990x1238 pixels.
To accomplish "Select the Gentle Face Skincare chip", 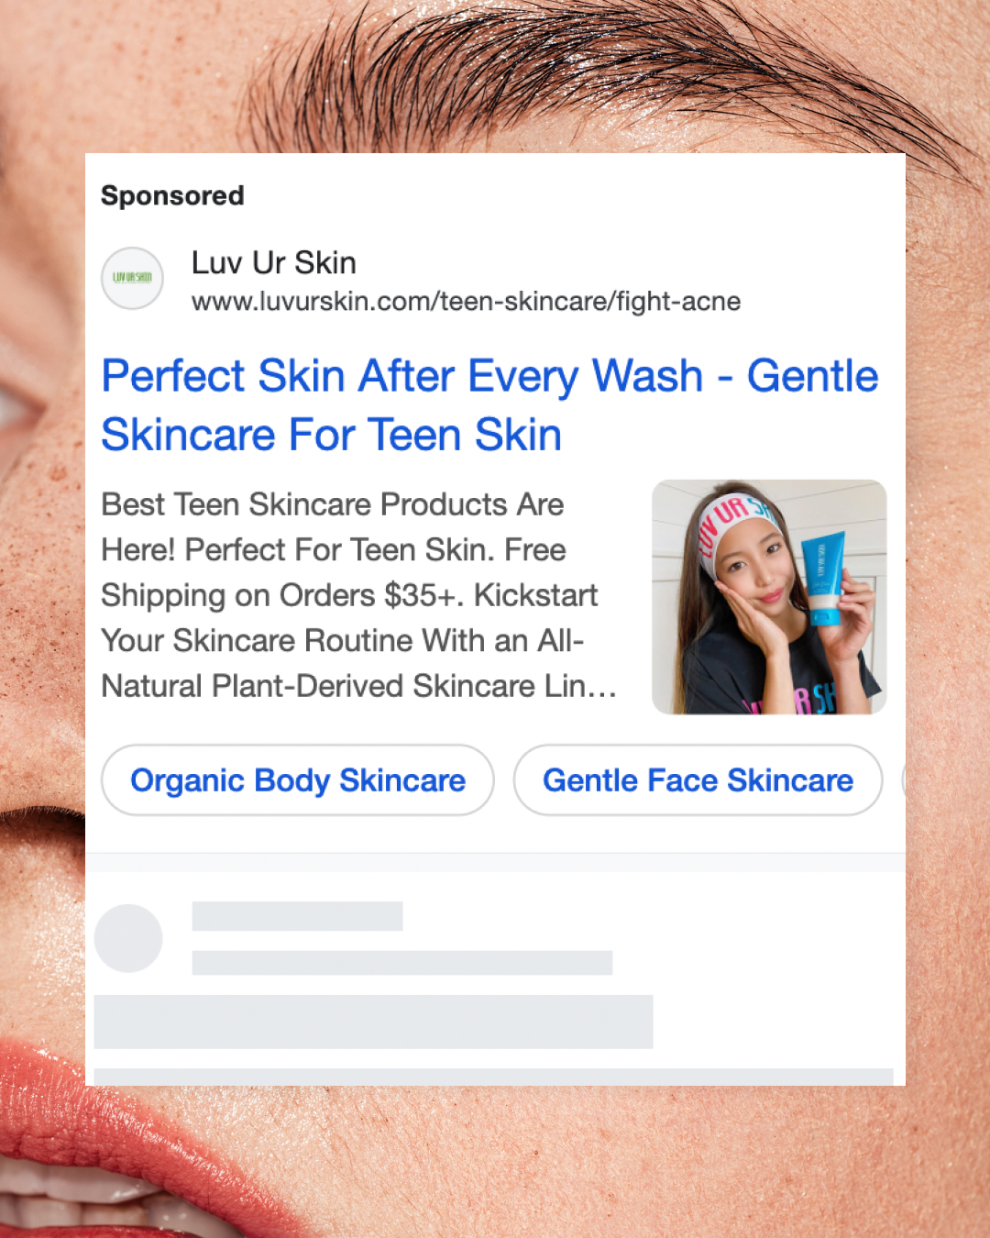I will [x=698, y=780].
